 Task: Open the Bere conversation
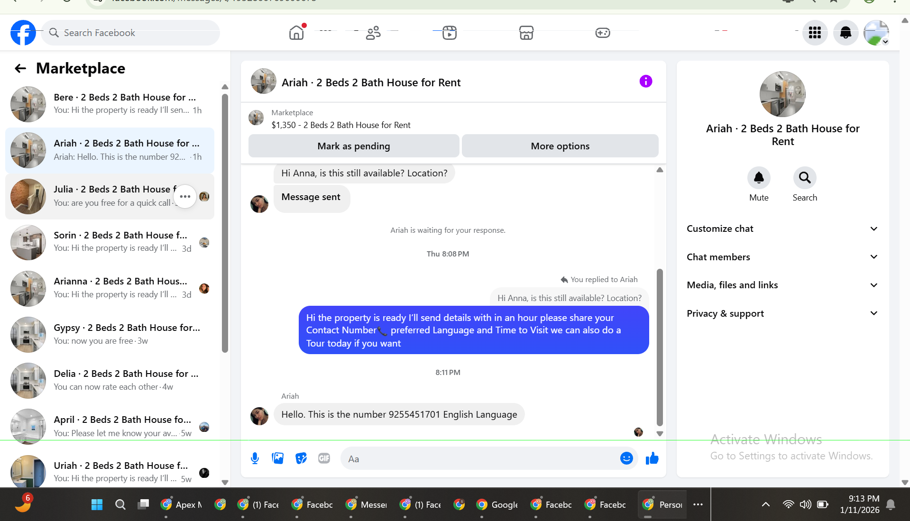click(110, 104)
